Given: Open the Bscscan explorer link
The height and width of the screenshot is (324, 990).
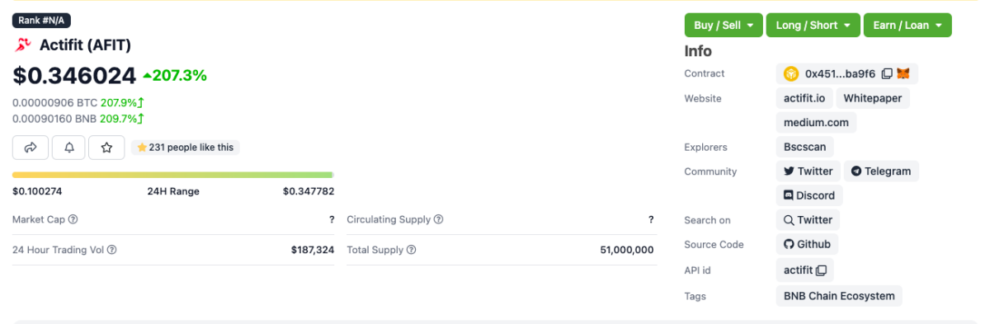Looking at the screenshot, I should [805, 148].
